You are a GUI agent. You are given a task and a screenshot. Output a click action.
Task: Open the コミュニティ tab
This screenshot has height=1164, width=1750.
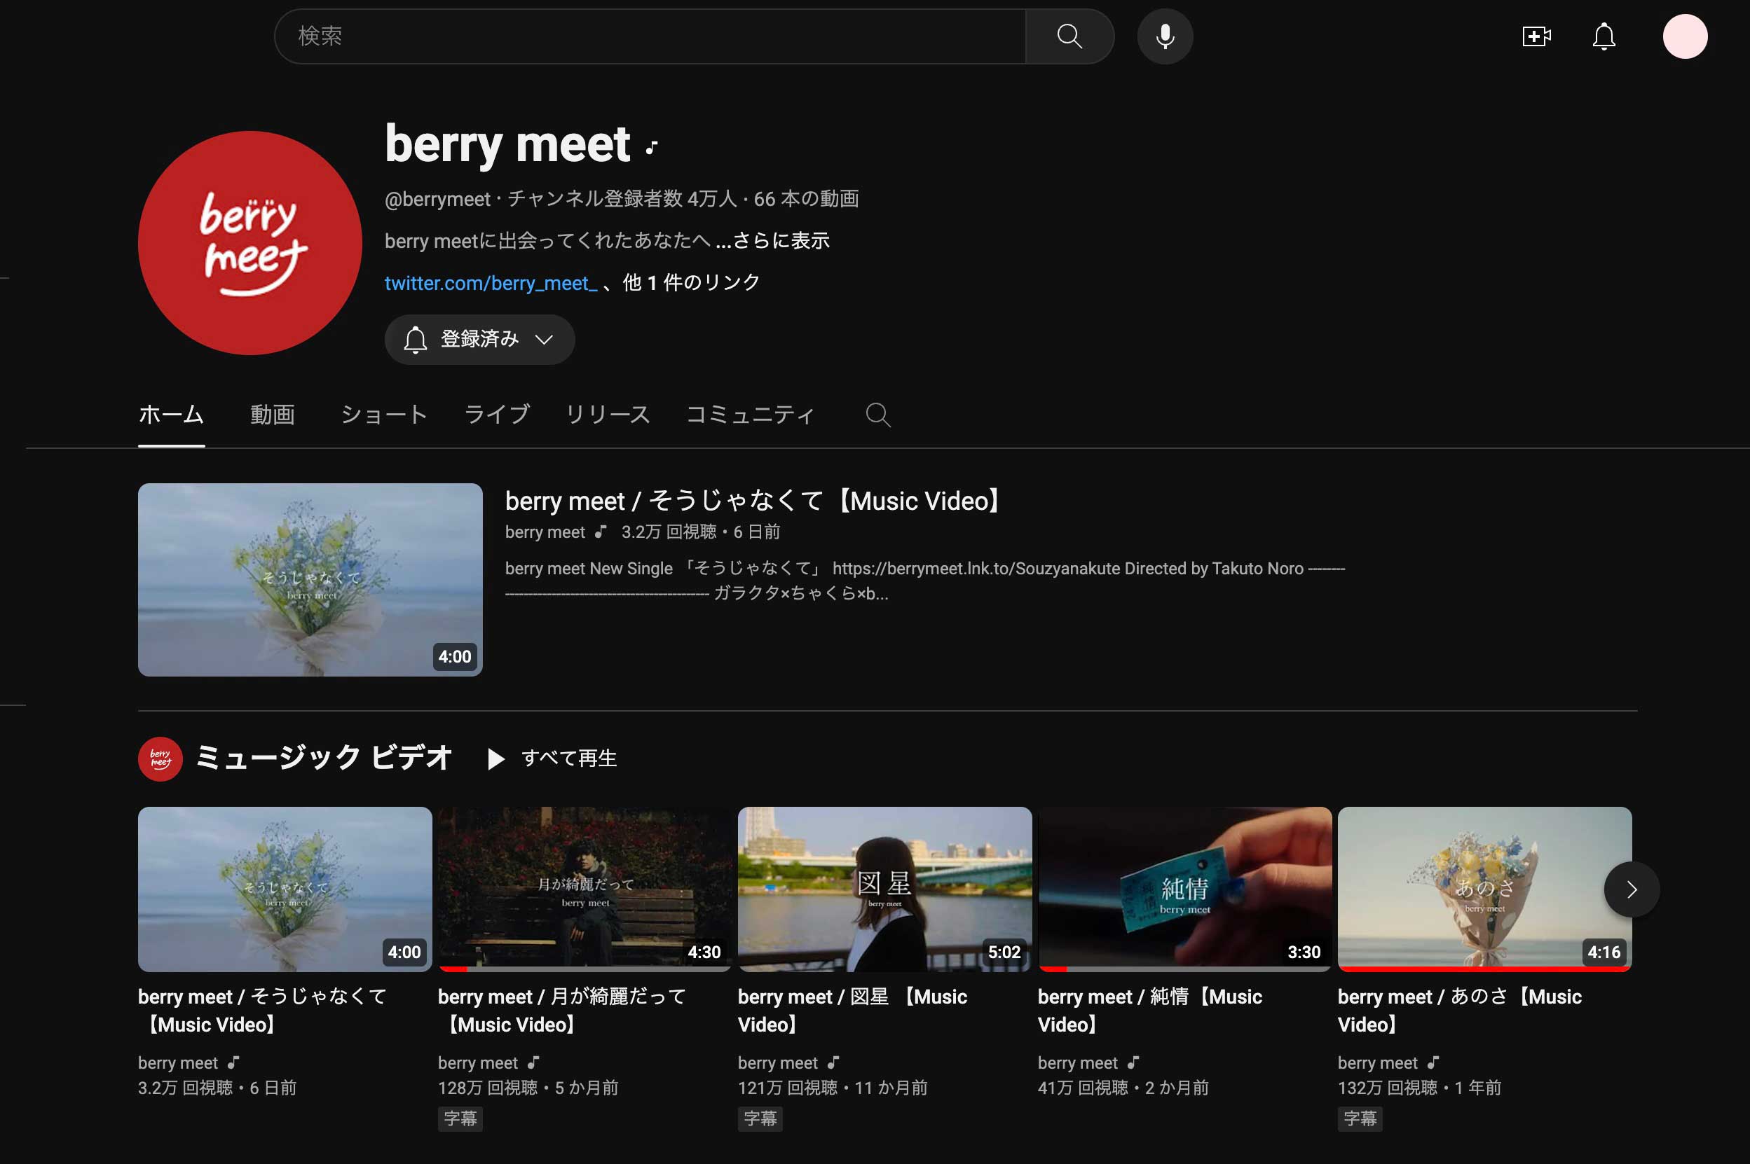point(749,414)
